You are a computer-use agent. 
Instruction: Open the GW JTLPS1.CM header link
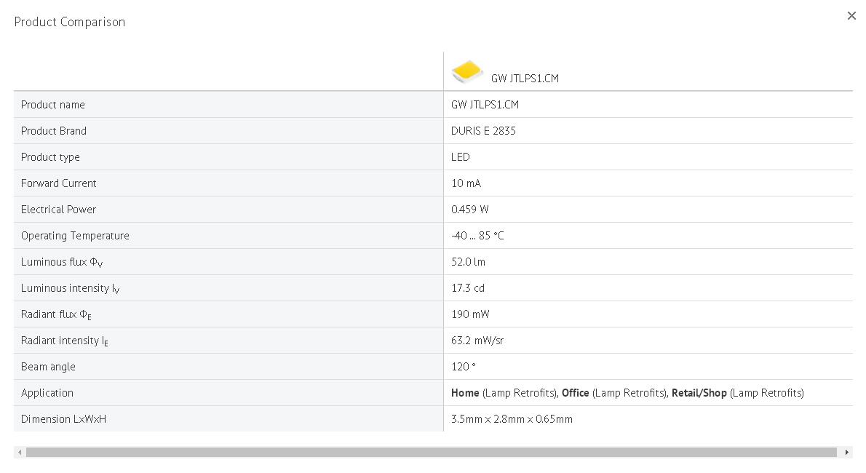coord(525,79)
